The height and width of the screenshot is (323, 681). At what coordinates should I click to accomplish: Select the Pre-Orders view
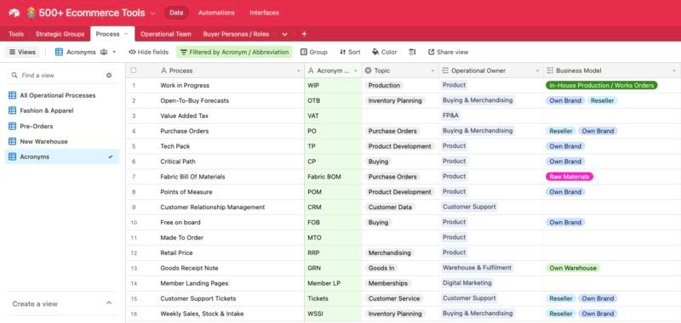pyautogui.click(x=62, y=126)
